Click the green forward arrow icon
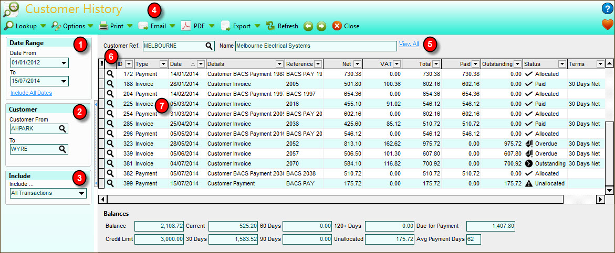615x253 pixels. [x=321, y=26]
